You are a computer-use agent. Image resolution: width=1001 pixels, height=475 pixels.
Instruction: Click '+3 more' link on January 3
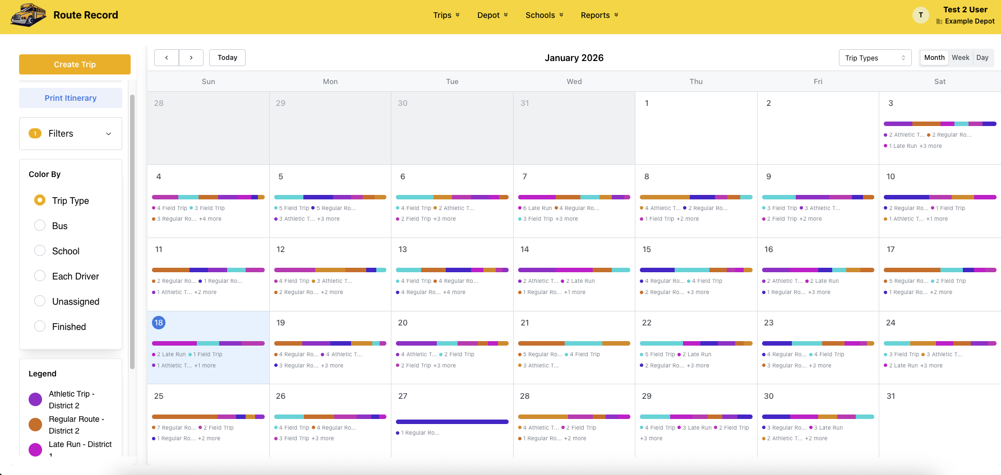click(931, 146)
